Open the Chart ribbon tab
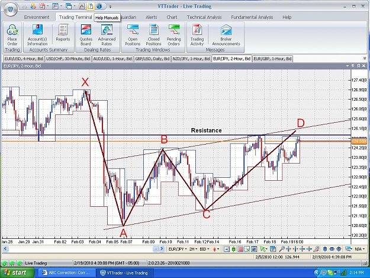 pyautogui.click(x=172, y=17)
